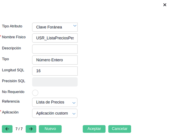Screen dimensions: 170x138
Task: Click into the empty Descripción field
Action: pyautogui.click(x=55, y=49)
